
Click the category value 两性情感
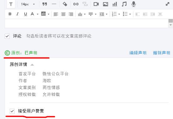(x=51, y=87)
